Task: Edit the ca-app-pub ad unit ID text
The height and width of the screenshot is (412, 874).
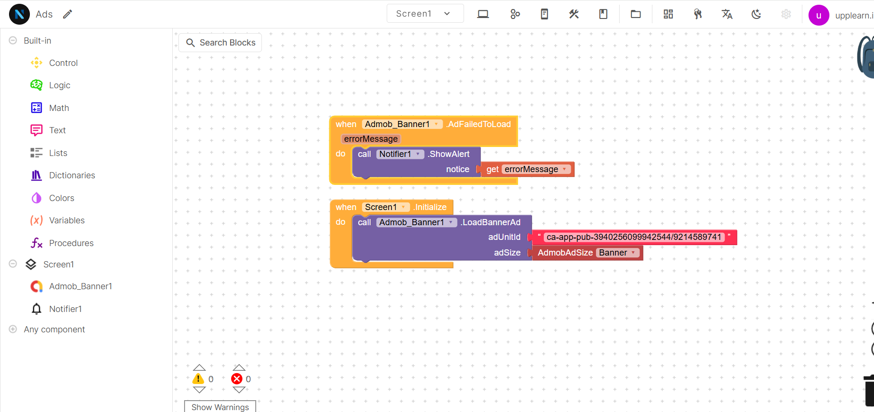Action: coord(633,237)
